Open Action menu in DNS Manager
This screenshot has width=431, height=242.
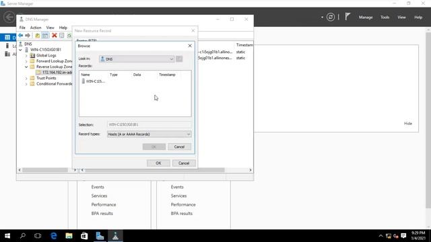[x=36, y=28]
